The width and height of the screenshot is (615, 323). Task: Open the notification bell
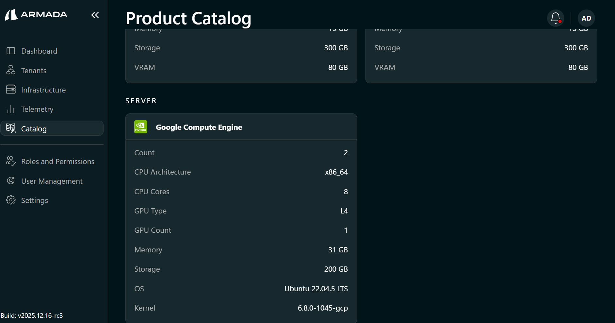tap(555, 18)
